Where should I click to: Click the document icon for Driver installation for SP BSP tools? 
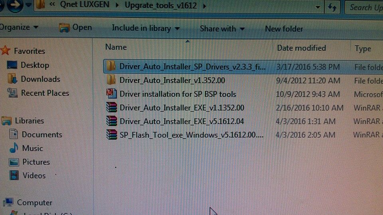[111, 94]
